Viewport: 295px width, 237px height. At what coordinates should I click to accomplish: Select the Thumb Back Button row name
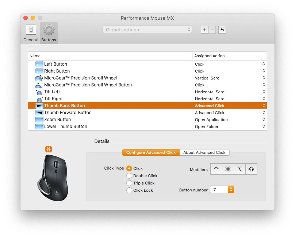click(65, 106)
